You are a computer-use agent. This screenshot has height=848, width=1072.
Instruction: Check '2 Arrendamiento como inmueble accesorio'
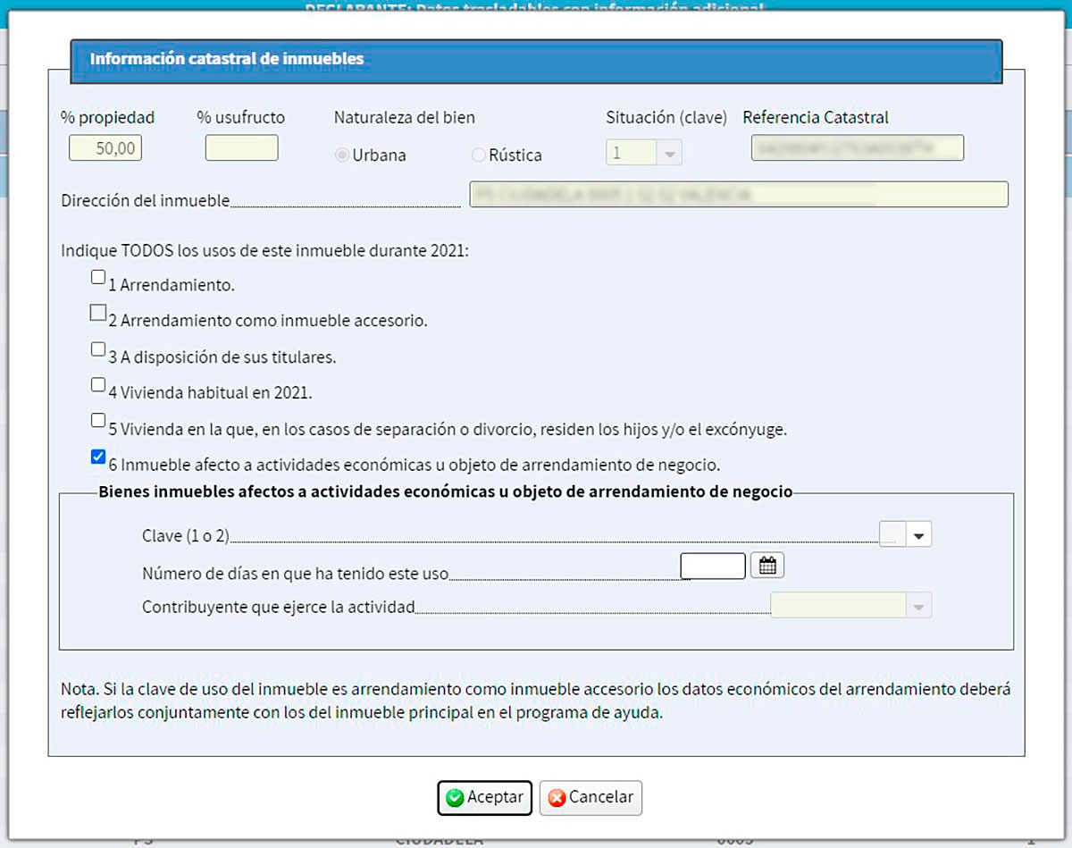click(x=98, y=313)
